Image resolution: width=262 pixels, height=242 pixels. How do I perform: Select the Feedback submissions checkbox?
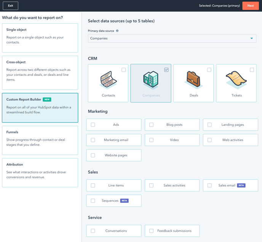(x=151, y=231)
